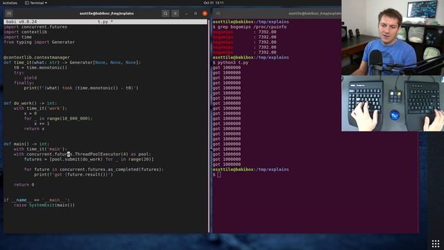
Task: Click the new tab icon in right terminal
Action: [x=218, y=13]
